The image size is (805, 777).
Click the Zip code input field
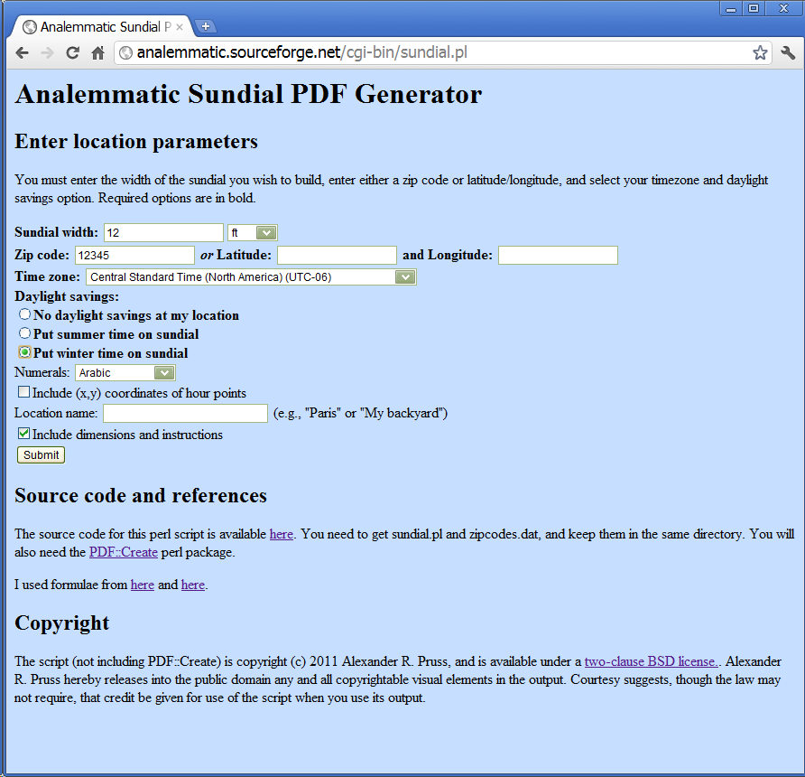[x=135, y=255]
